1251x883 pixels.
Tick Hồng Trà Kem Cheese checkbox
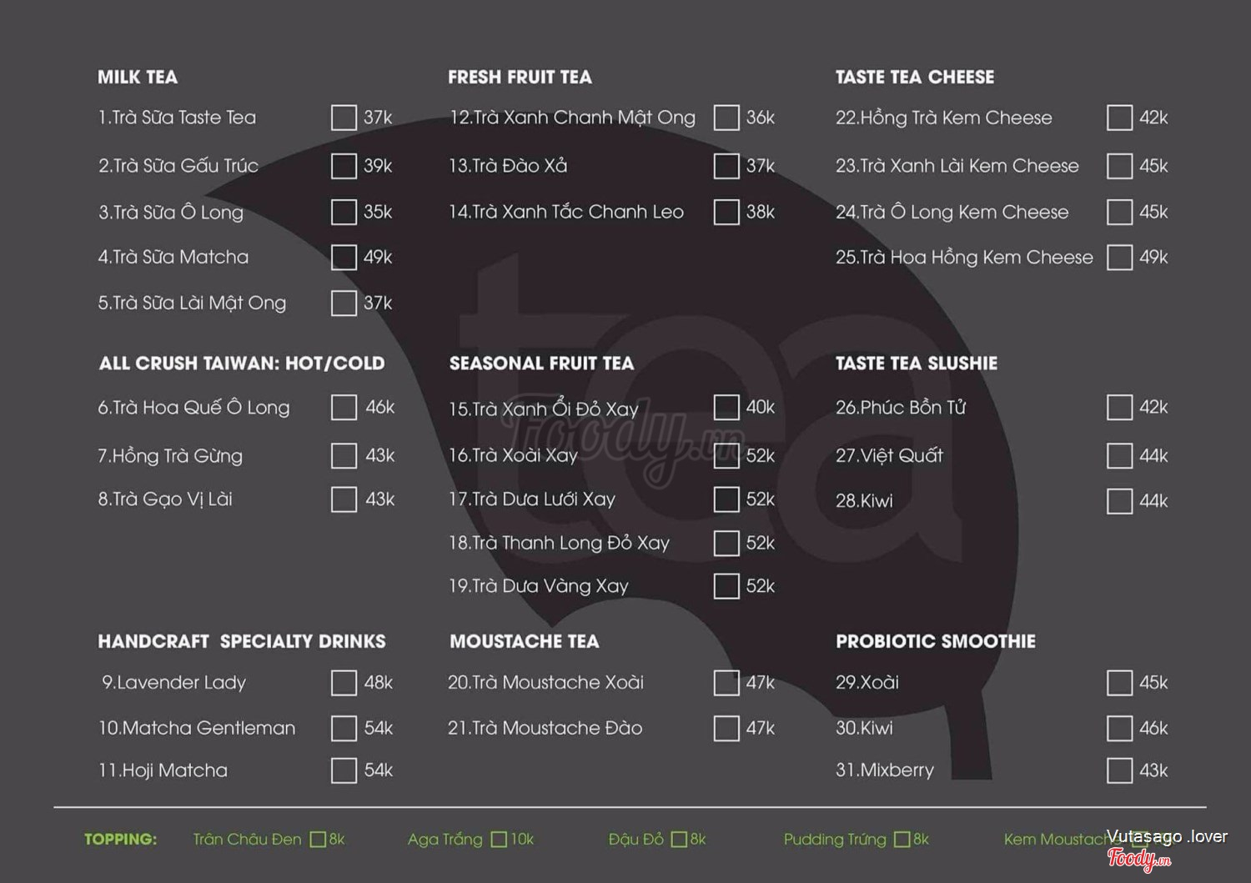(x=1119, y=118)
